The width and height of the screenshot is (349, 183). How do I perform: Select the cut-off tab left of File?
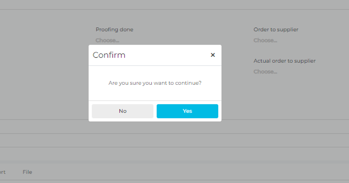[3, 172]
